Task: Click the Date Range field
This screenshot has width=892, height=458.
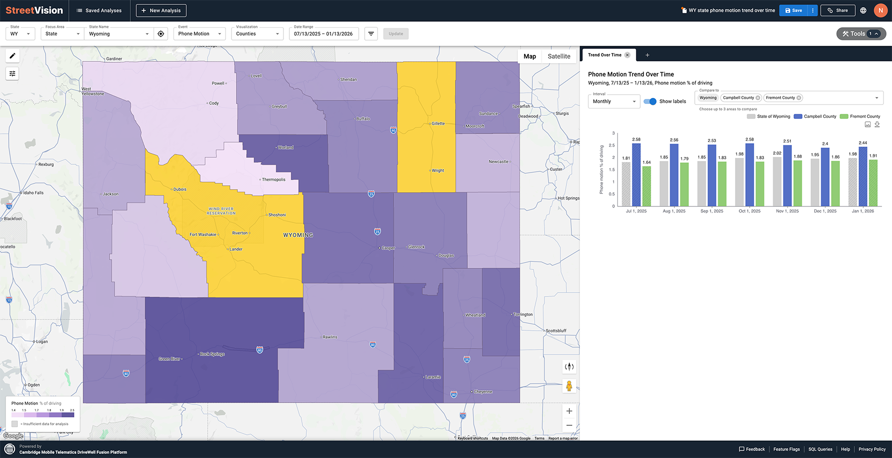Action: [x=324, y=34]
